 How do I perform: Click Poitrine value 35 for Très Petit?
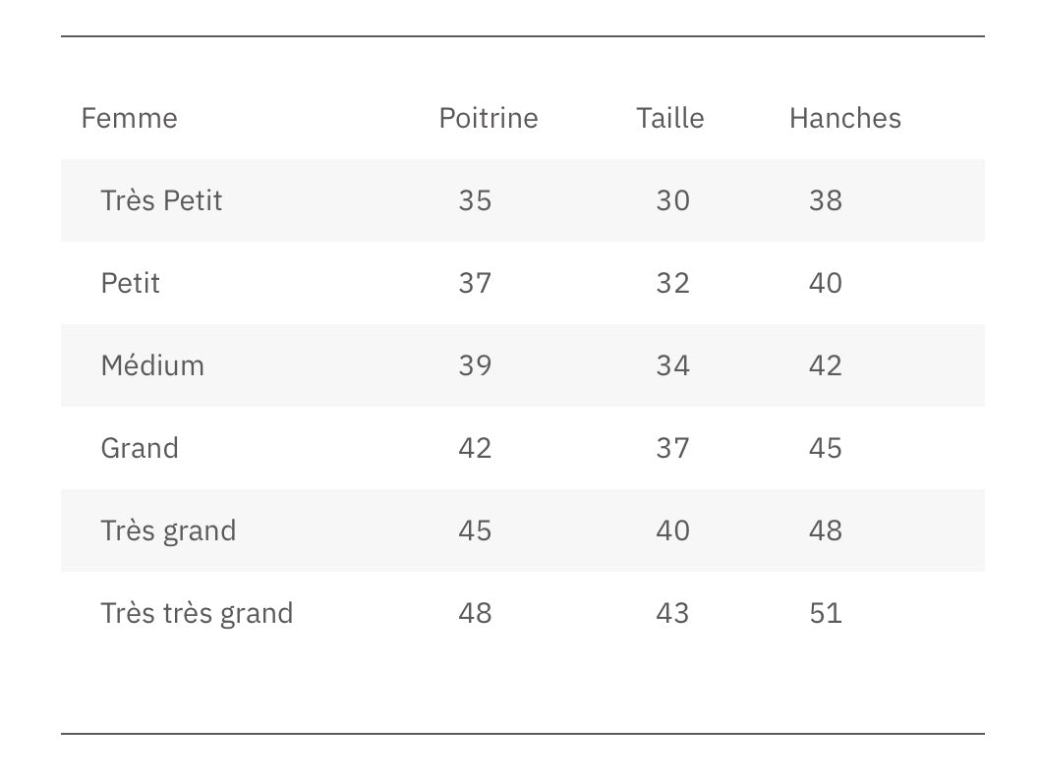click(x=475, y=200)
